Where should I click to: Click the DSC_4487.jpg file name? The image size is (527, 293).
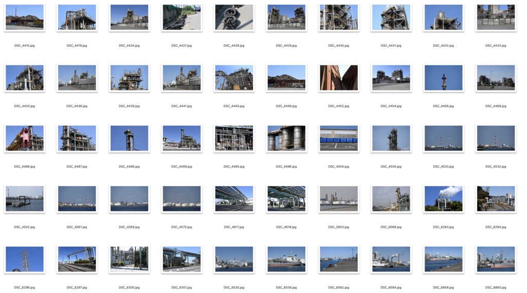tap(77, 167)
